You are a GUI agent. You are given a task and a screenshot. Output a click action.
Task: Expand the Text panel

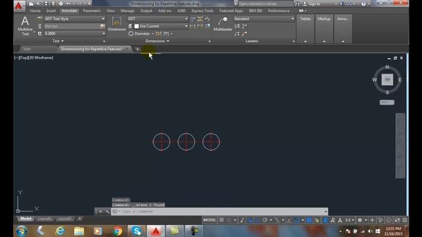(58, 41)
